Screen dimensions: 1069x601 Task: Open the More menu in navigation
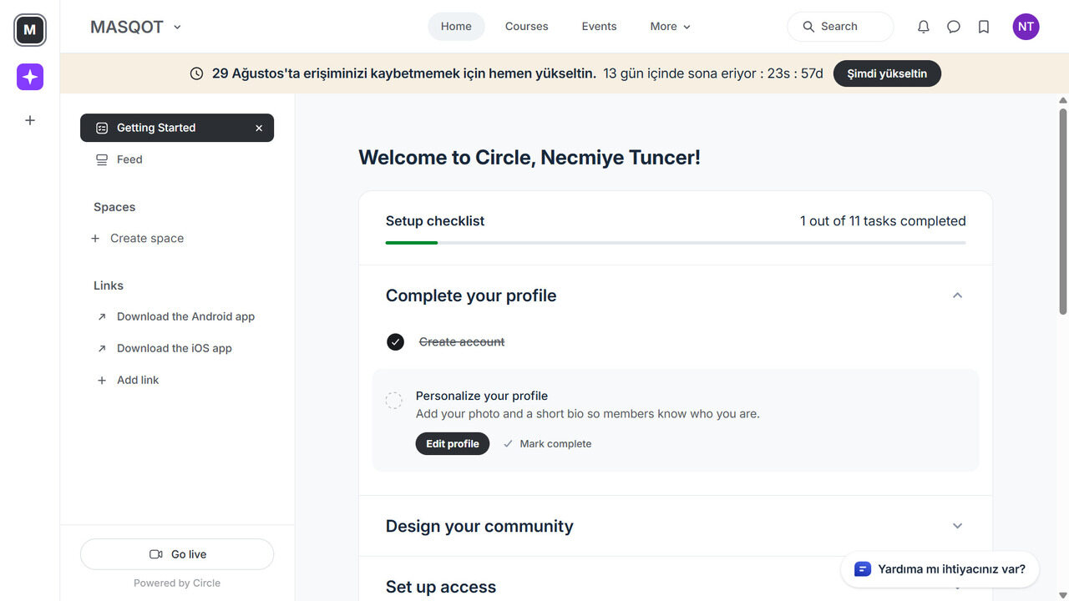(x=670, y=27)
